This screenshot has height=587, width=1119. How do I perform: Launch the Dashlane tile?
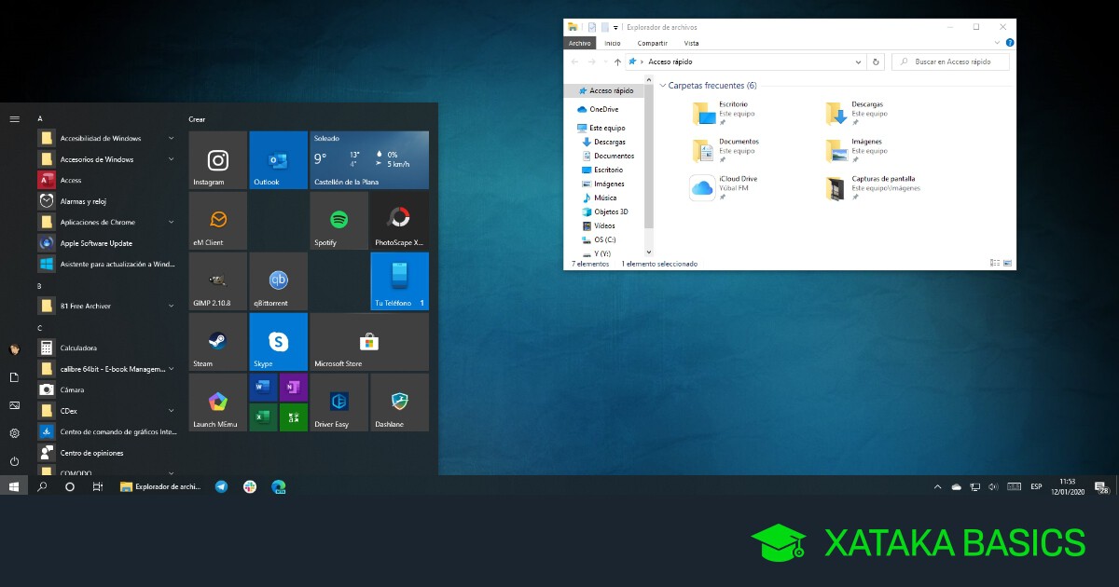coord(399,403)
